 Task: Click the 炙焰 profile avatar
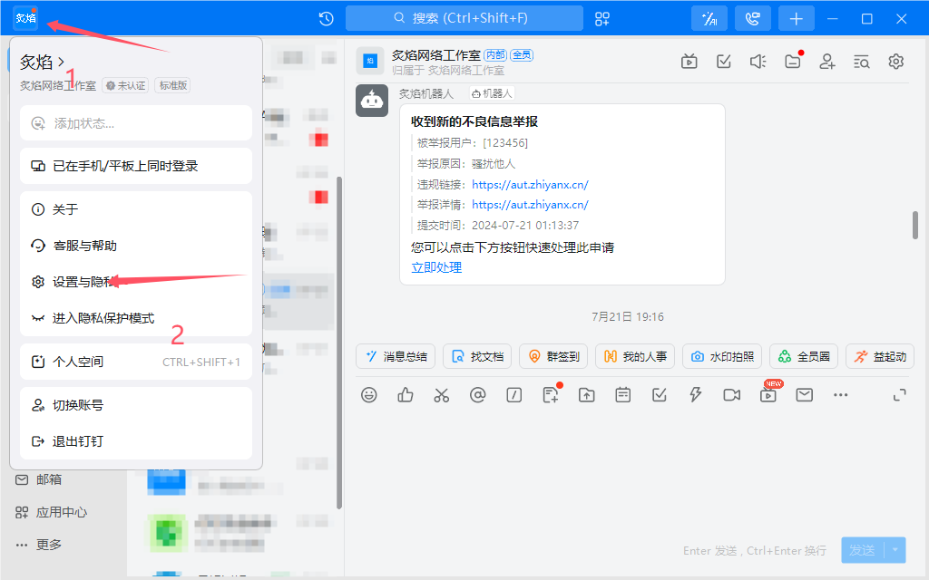25,18
